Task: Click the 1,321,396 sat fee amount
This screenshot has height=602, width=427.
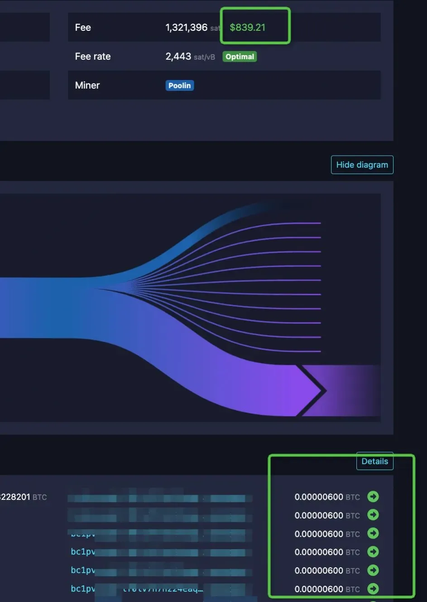Action: [186, 28]
